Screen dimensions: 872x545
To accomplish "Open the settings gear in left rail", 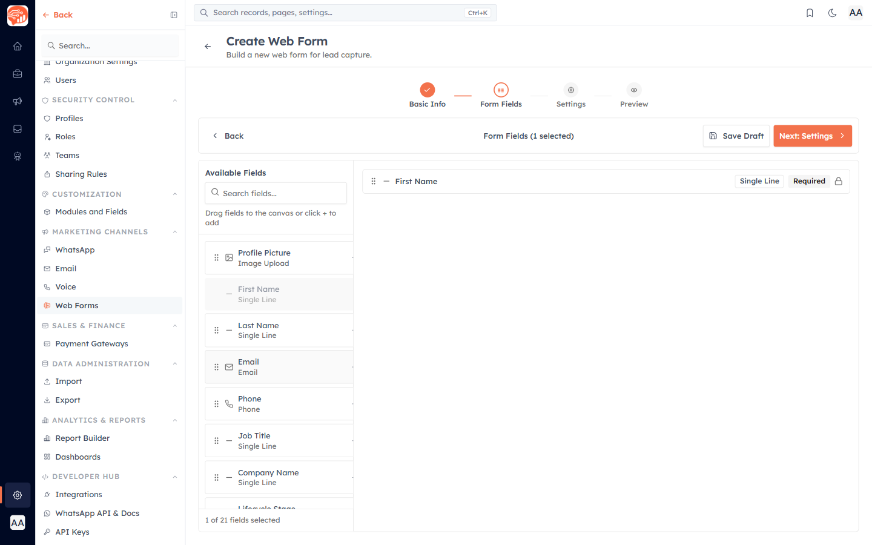I will [x=18, y=495].
